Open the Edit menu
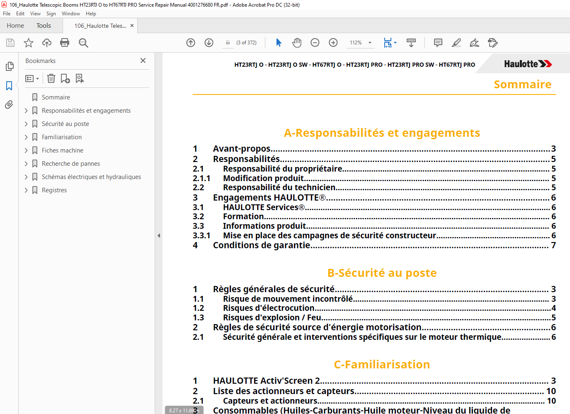The height and width of the screenshot is (414, 570). 20,14
